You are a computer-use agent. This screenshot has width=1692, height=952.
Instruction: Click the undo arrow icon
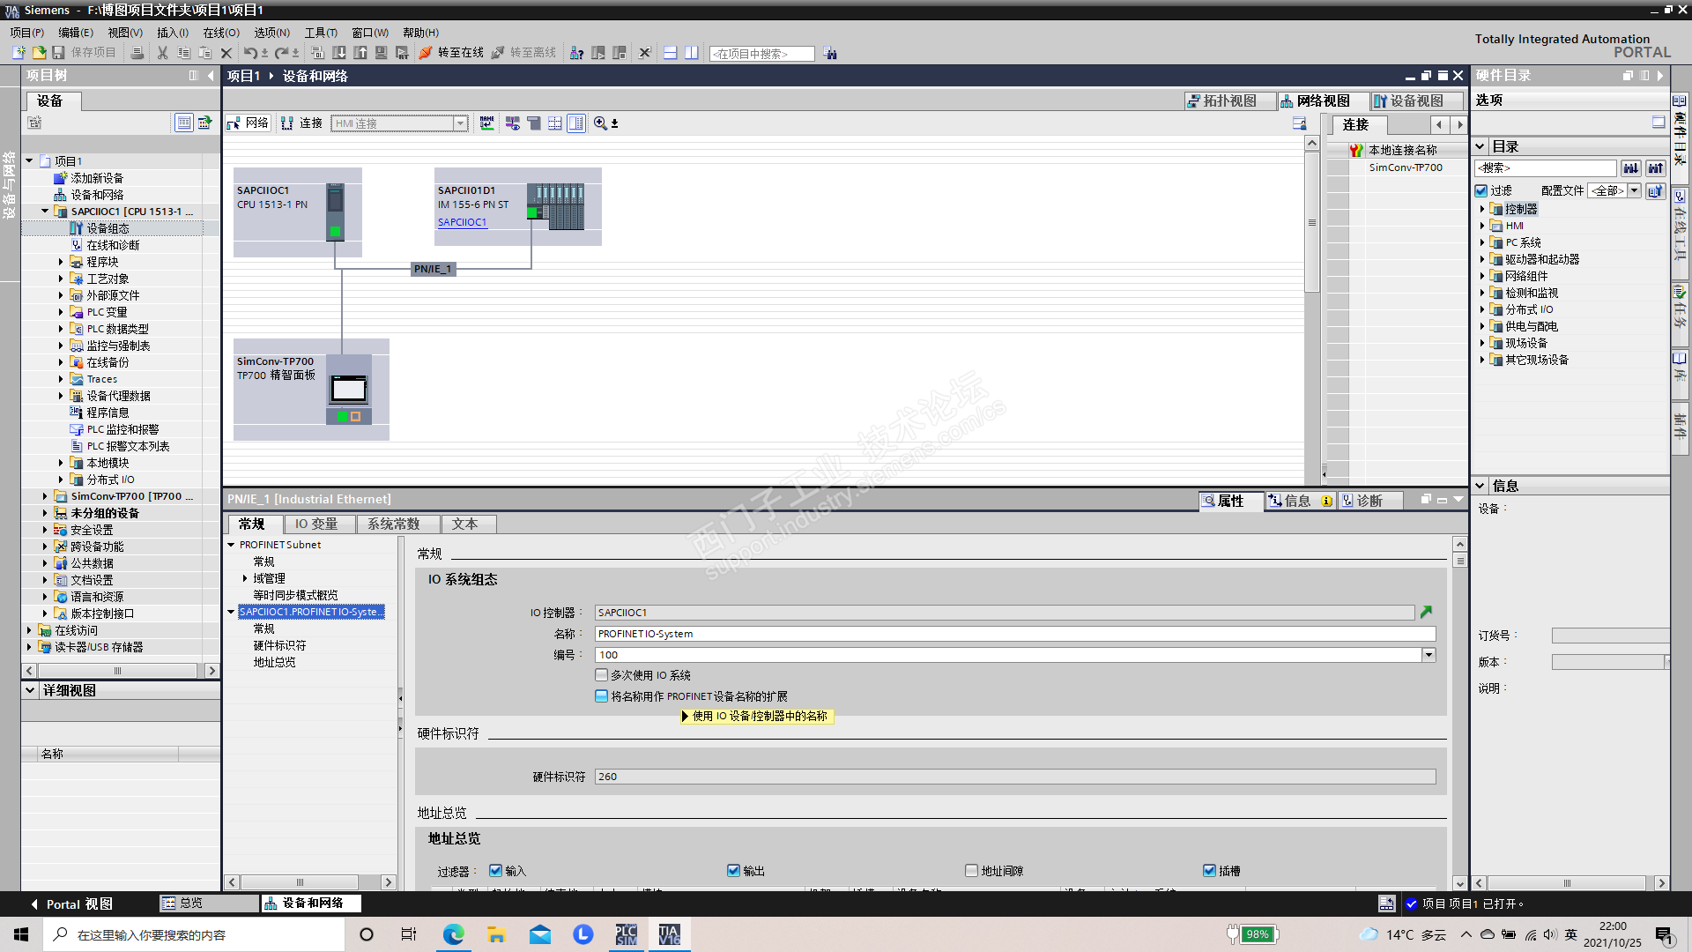tap(250, 53)
